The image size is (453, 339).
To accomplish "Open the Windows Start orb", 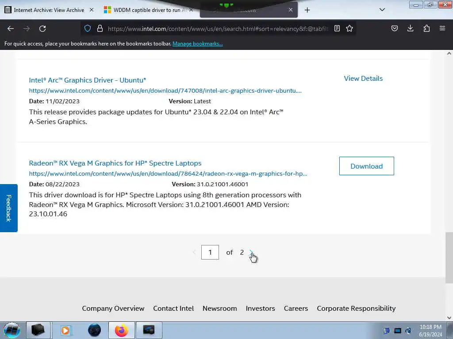I will [x=12, y=330].
